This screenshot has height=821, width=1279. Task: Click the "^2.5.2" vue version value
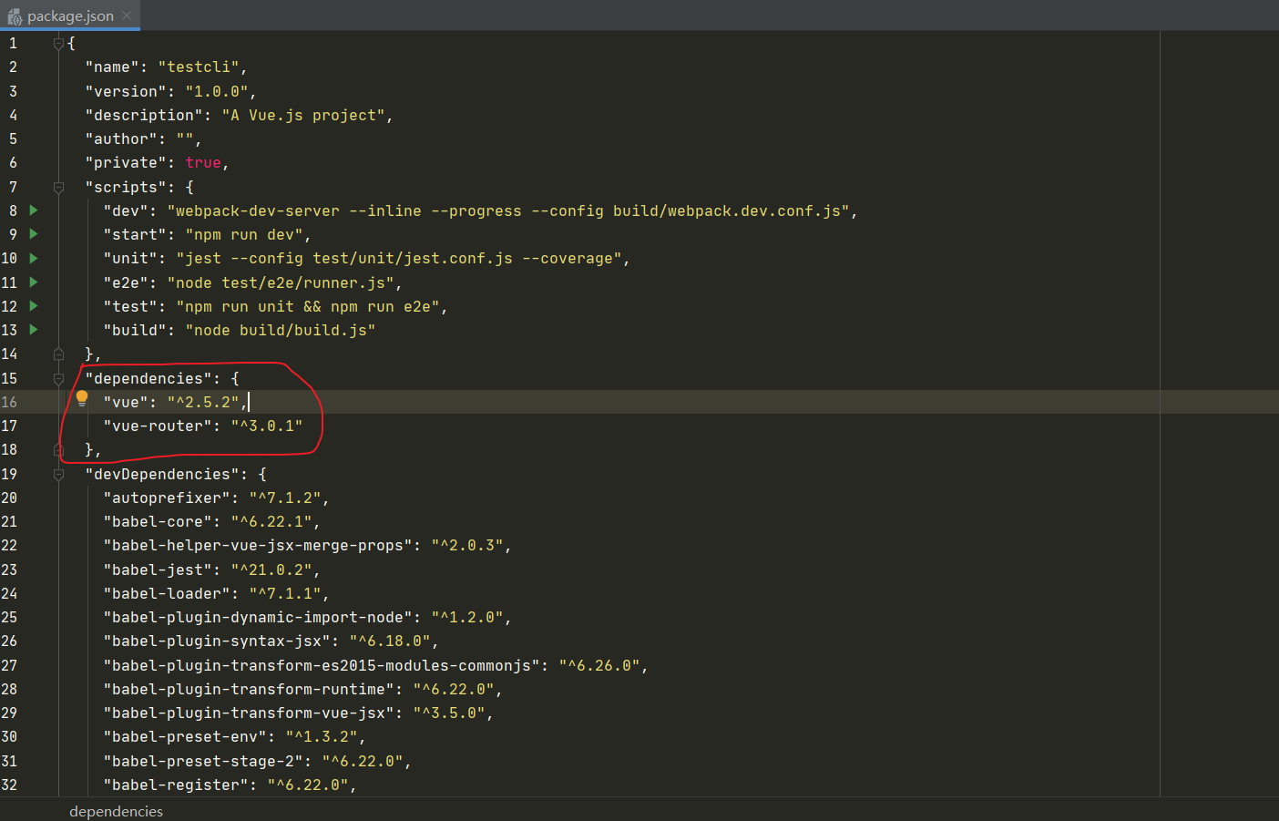[203, 402]
